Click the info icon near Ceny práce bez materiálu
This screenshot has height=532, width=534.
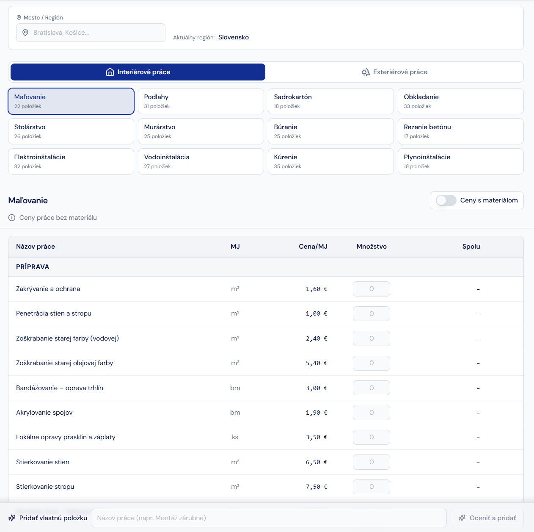[x=12, y=218]
